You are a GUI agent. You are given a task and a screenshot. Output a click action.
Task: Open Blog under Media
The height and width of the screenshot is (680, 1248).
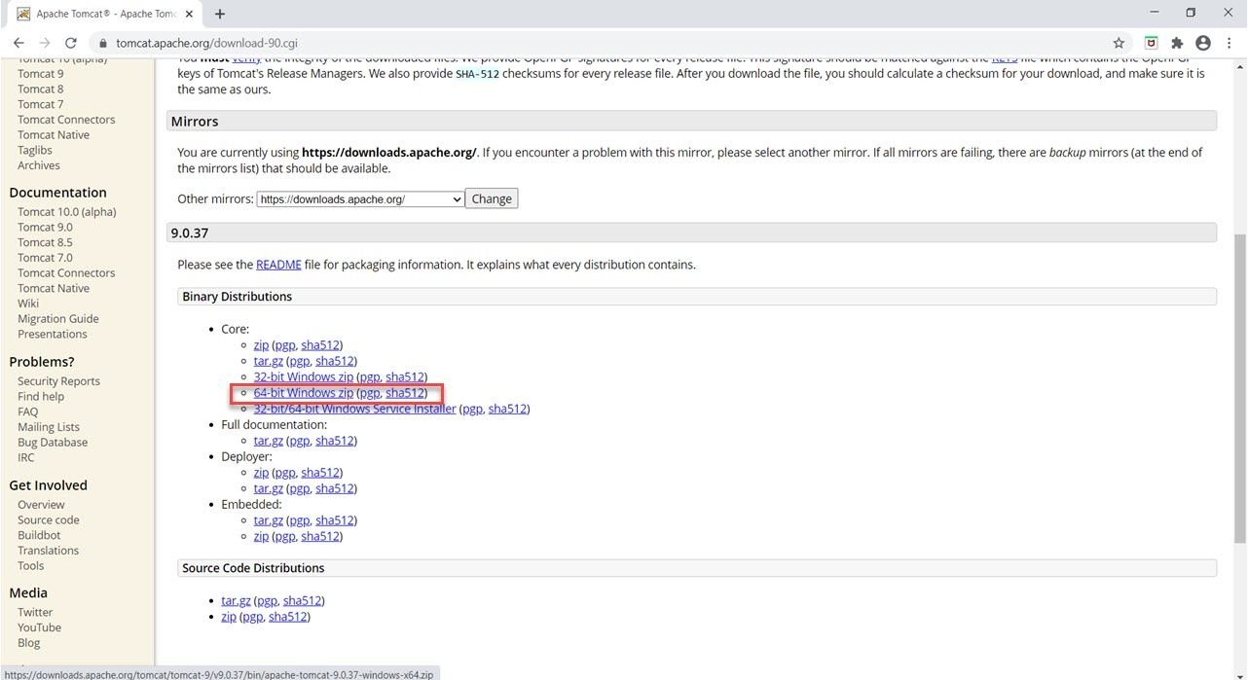(x=29, y=643)
